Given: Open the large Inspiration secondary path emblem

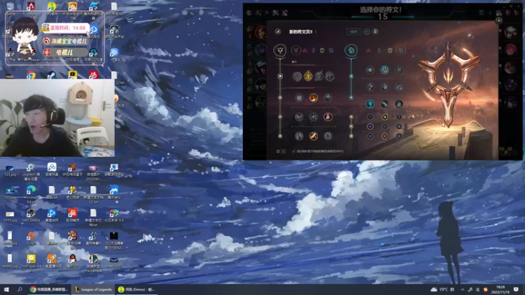Looking at the screenshot, I should click(x=351, y=50).
